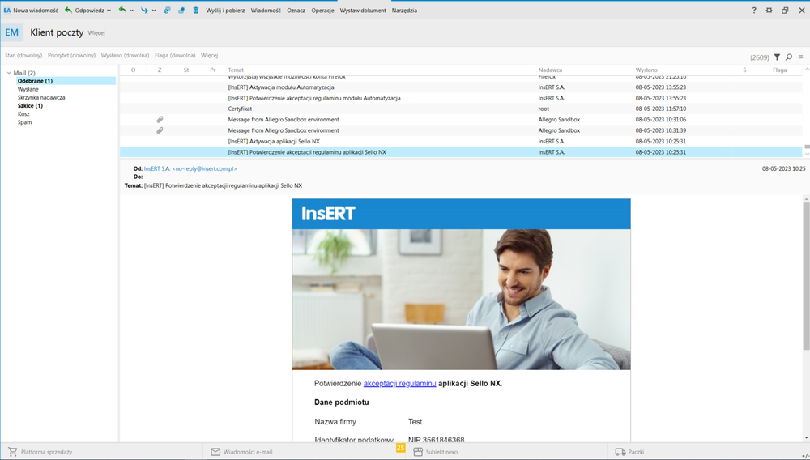Click the Nowa wiadomość compose button
Viewport: 810px width, 460px height.
tap(31, 11)
